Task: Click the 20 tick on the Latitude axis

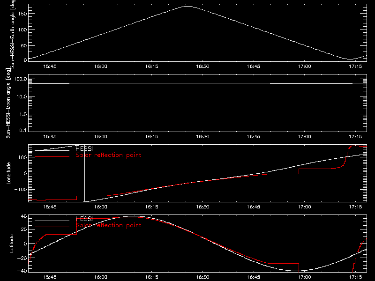Action: click(24, 229)
